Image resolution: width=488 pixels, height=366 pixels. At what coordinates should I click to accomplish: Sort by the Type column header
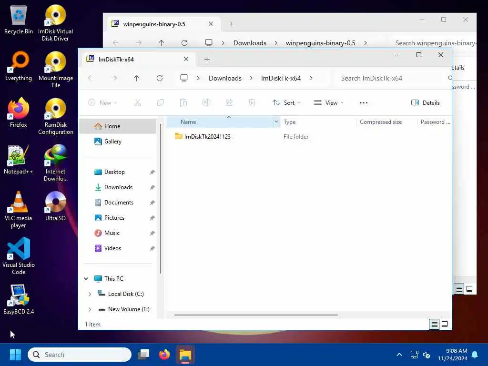click(x=318, y=122)
